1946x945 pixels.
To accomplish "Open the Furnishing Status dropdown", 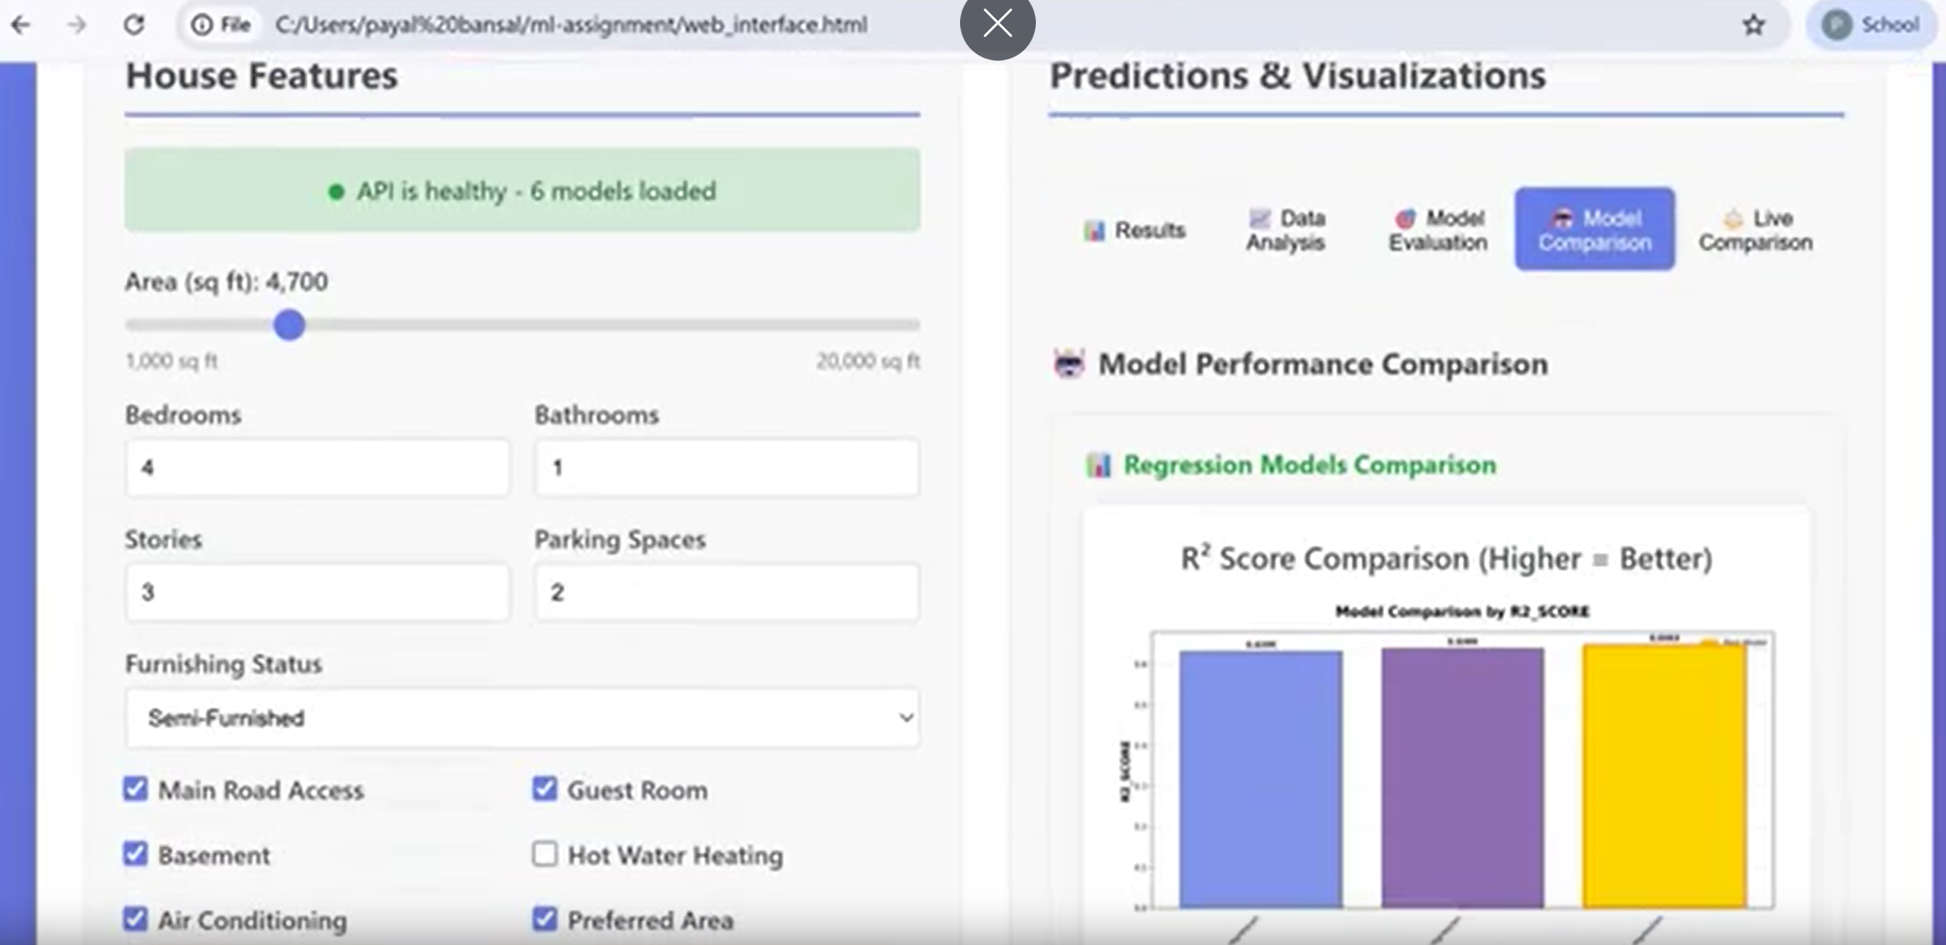I will pos(522,717).
